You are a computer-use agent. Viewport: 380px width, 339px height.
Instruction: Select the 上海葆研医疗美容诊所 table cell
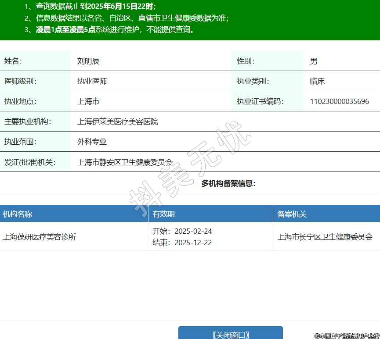point(40,237)
